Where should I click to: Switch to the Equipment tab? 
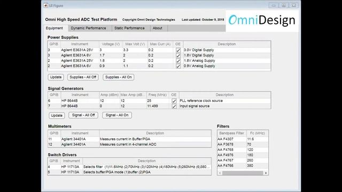(55, 28)
